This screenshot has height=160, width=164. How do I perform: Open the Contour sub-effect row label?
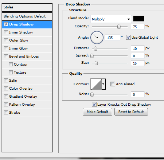click(x=21, y=65)
